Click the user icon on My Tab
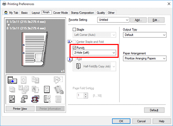The width and height of the screenshot is (173, 126). (6, 12)
